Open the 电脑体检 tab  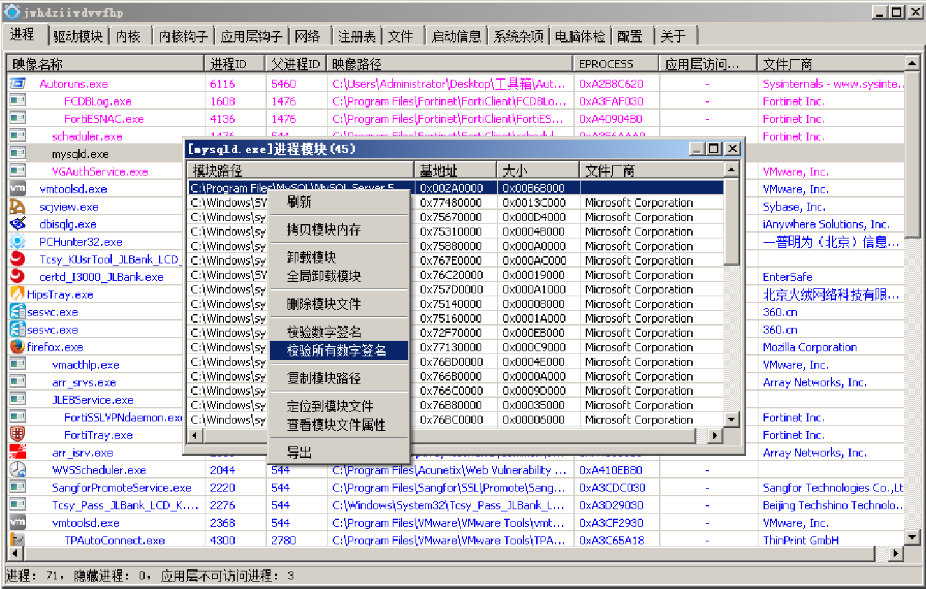pyautogui.click(x=580, y=36)
